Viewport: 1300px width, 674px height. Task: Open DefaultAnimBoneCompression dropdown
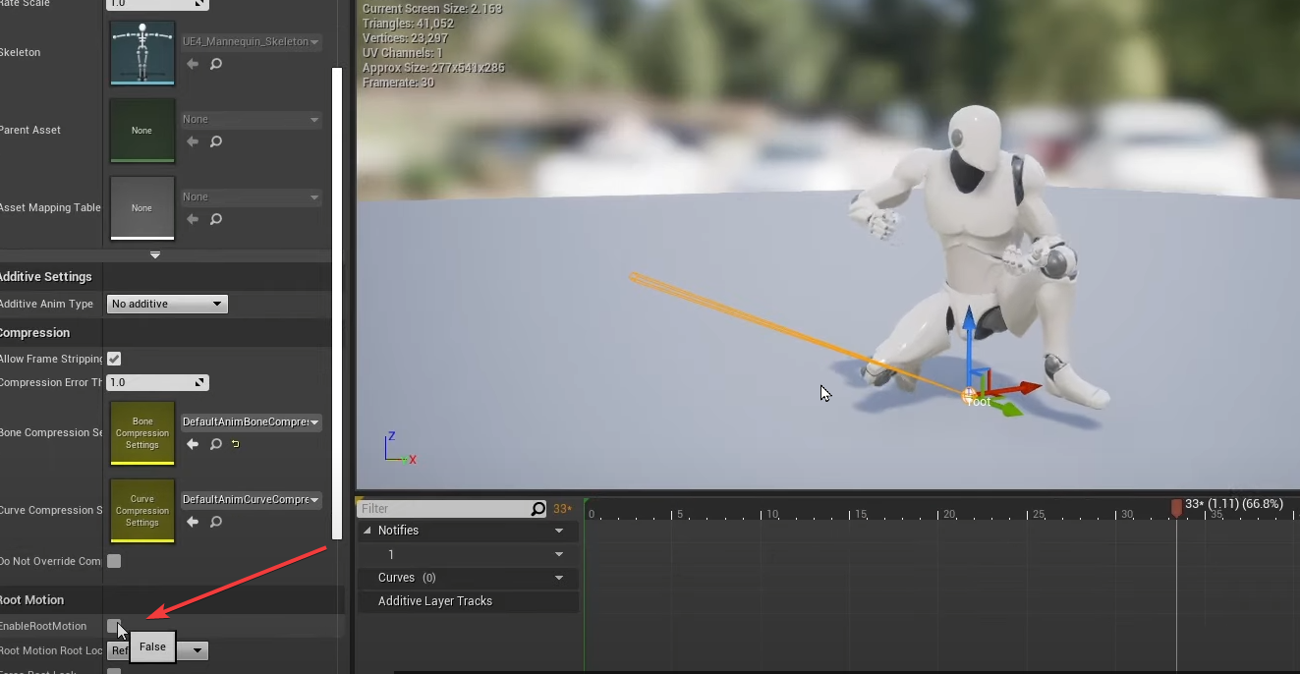coord(252,422)
